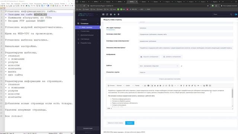
Task: Click miwix.ru text in the text editor window
Action: (41, 15)
